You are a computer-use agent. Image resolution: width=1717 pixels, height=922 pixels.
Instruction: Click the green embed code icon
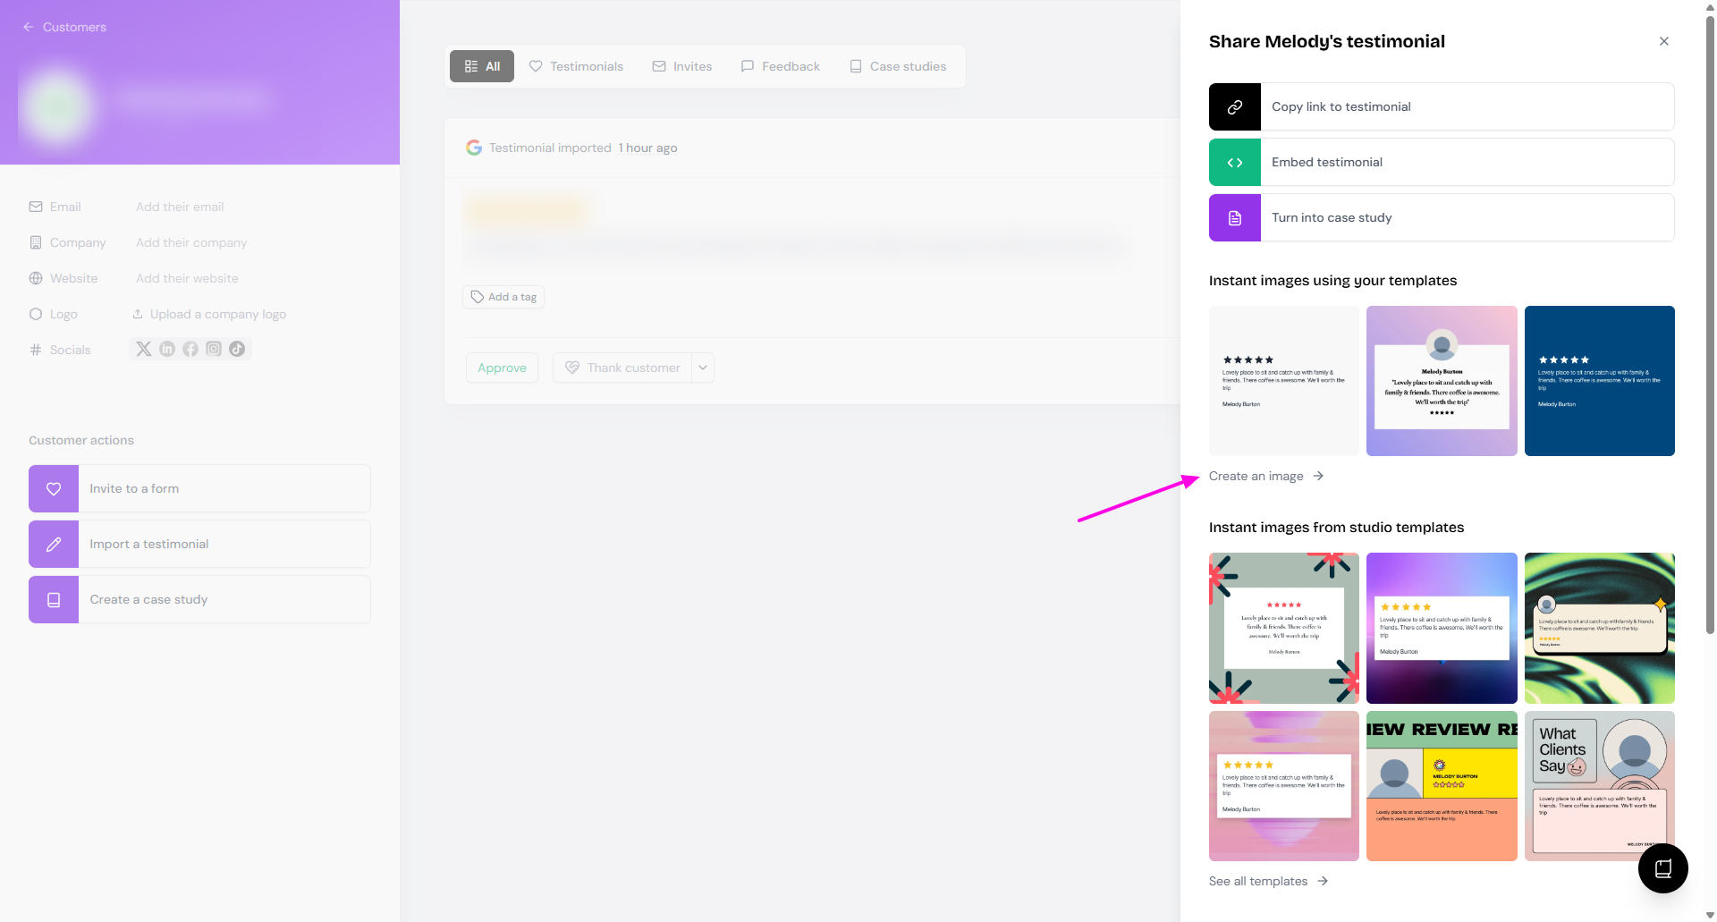point(1235,163)
